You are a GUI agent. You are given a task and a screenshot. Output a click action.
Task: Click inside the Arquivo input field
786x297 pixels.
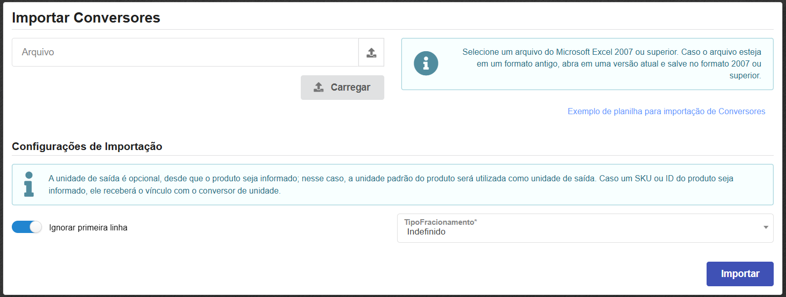click(x=184, y=52)
